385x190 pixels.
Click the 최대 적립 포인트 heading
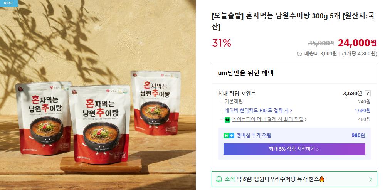(x=237, y=93)
